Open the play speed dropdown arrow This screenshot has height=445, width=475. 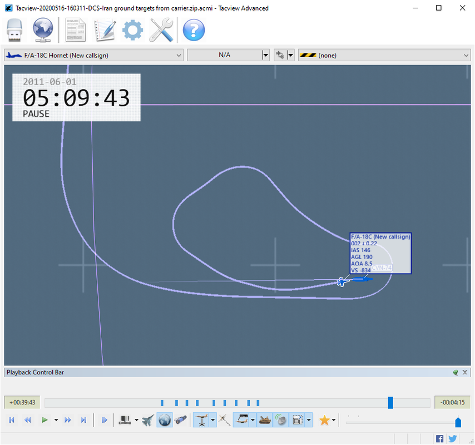(56, 420)
